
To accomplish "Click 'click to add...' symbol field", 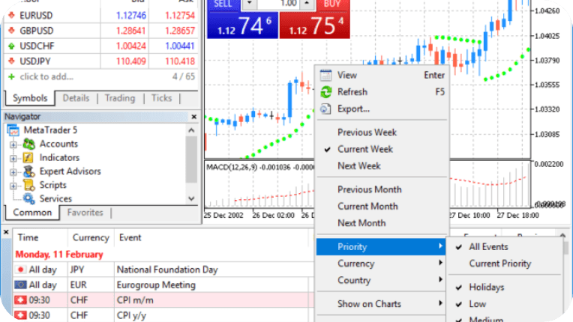I will click(x=46, y=76).
